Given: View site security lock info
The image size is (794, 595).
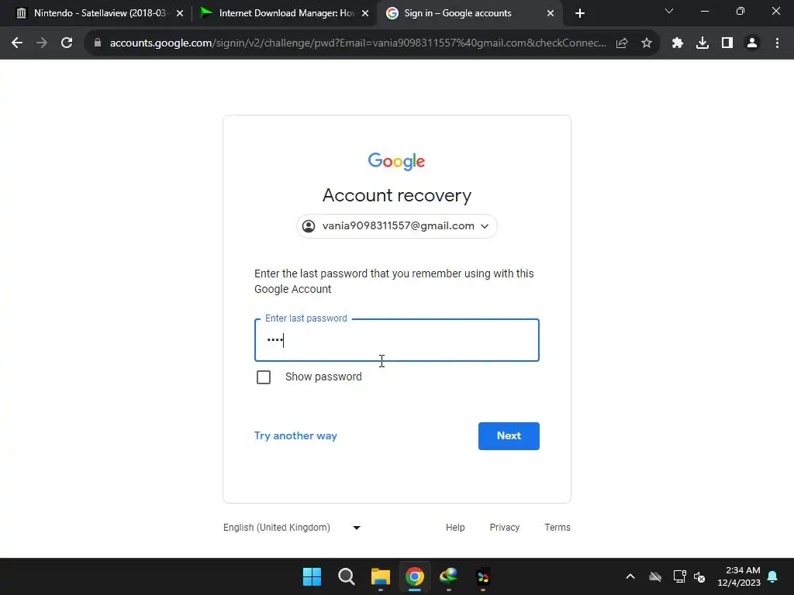Looking at the screenshot, I should tap(98, 43).
